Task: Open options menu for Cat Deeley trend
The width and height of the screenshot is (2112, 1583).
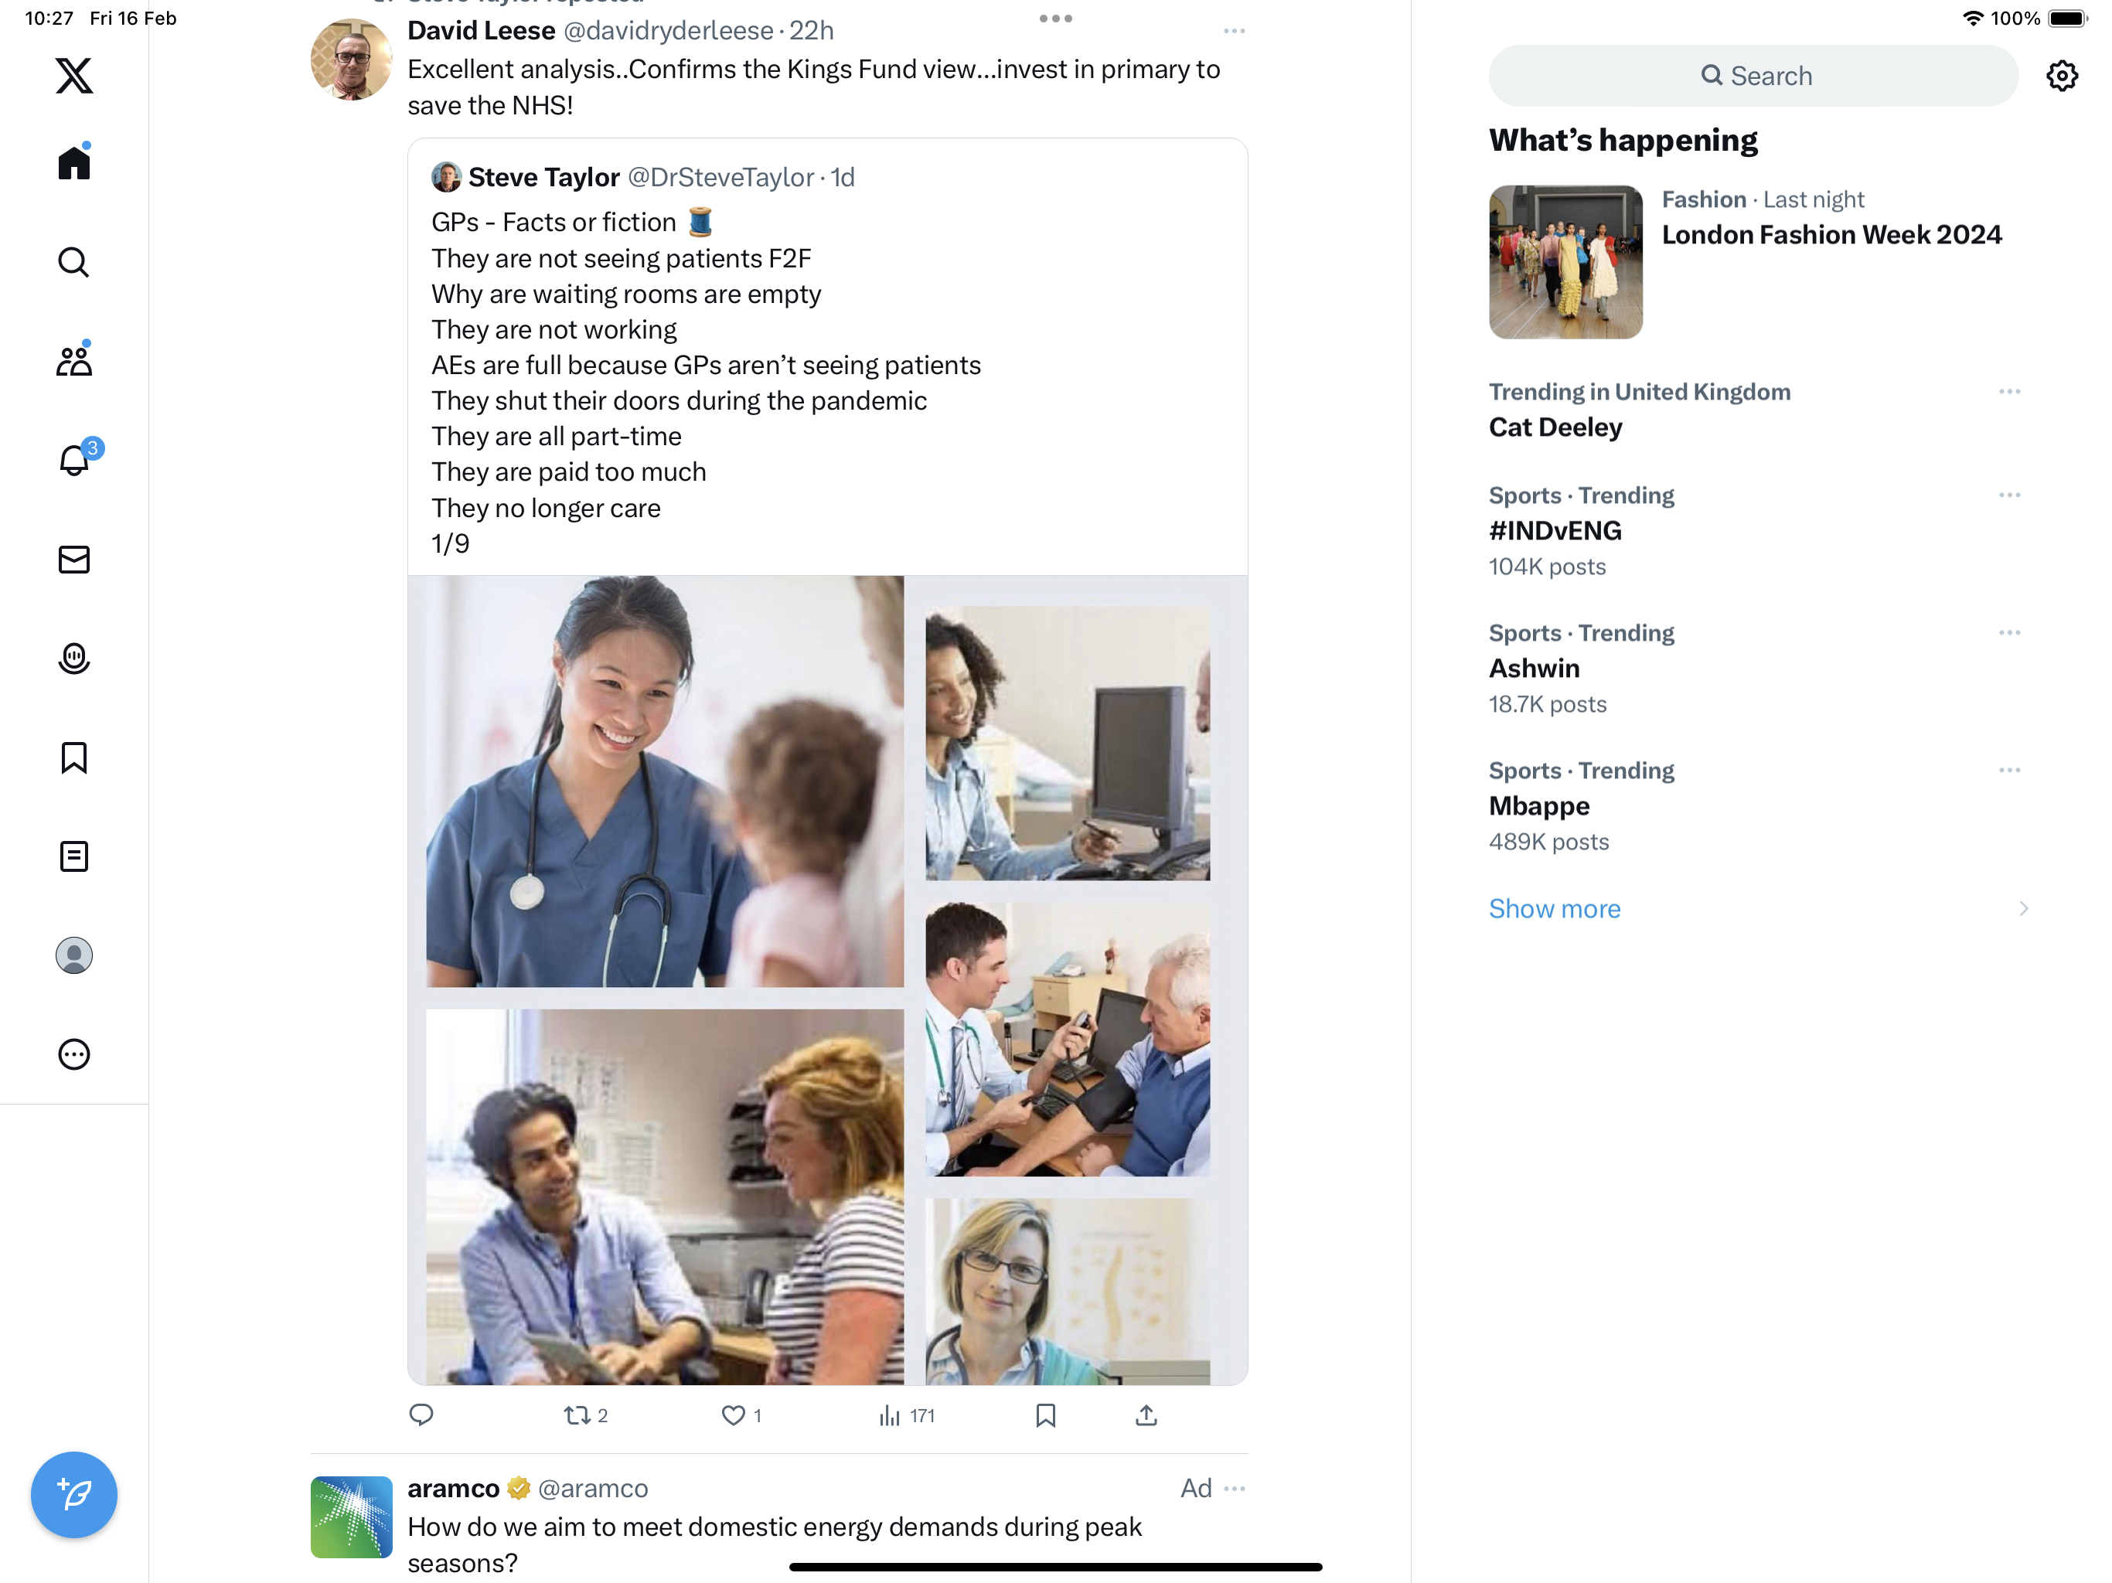Action: point(2009,391)
